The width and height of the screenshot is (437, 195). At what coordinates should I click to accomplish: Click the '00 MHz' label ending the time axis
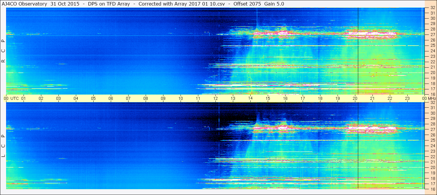point(429,98)
